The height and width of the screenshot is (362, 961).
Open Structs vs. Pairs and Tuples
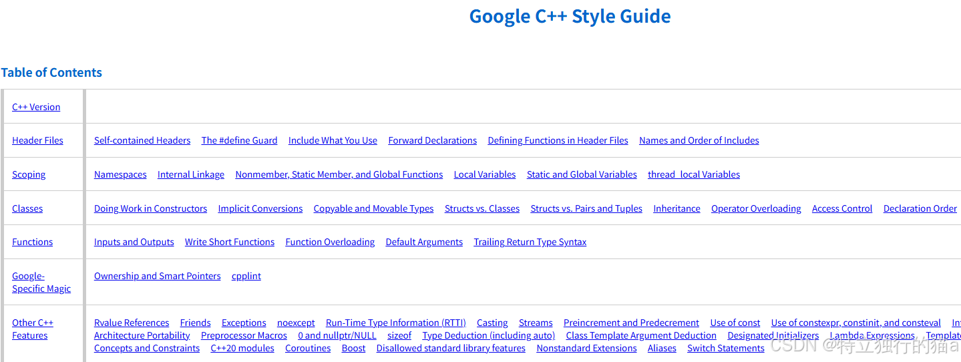(x=586, y=208)
